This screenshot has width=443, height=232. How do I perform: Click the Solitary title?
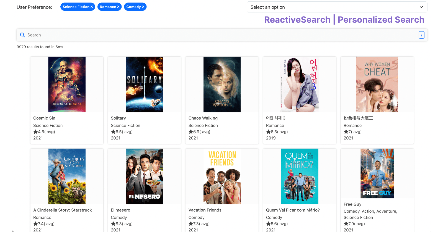pyautogui.click(x=119, y=118)
